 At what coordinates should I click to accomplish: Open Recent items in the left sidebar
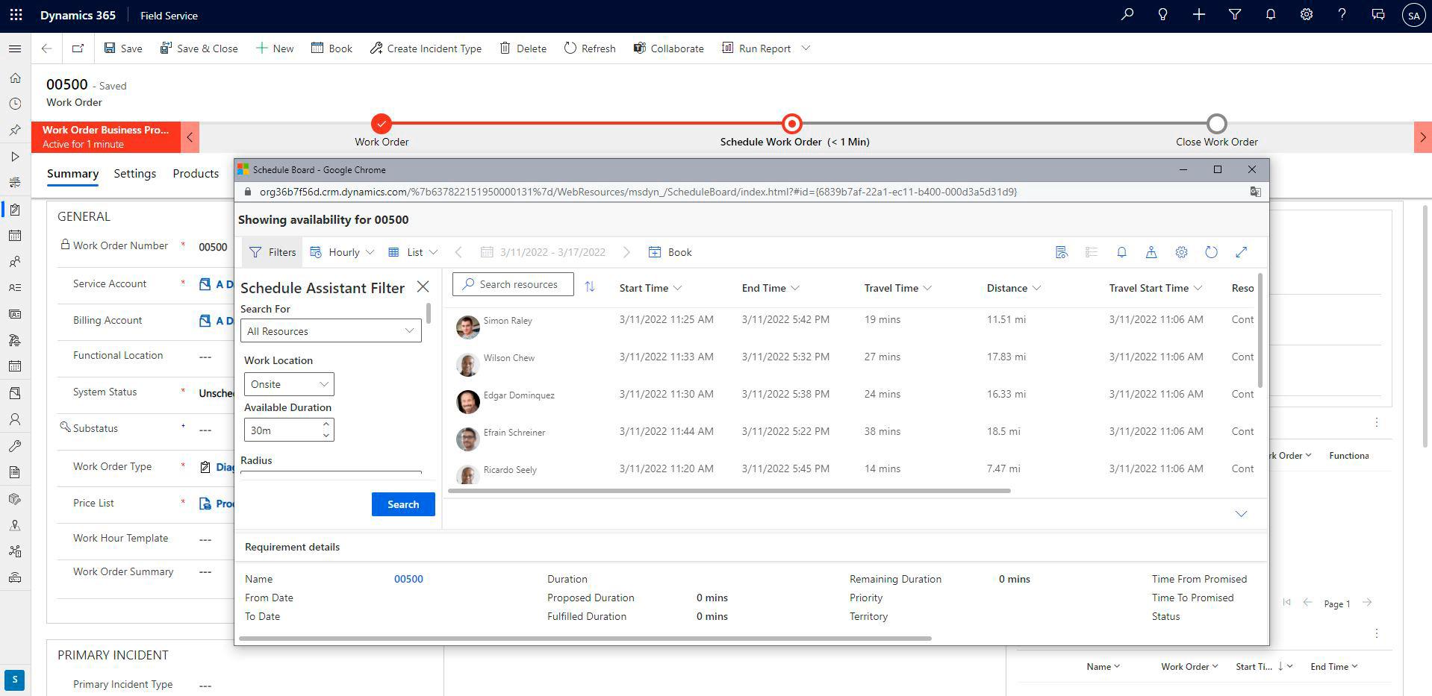[x=15, y=104]
